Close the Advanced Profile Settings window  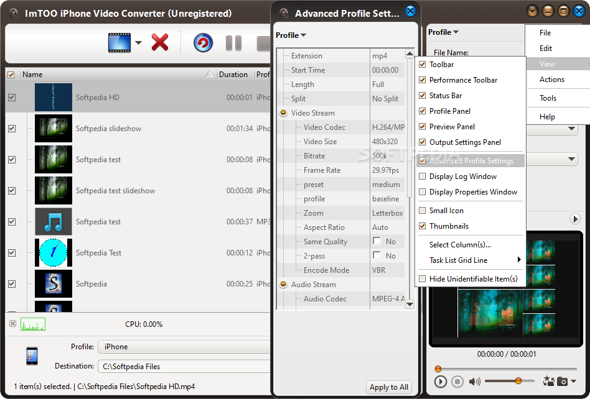click(x=411, y=11)
